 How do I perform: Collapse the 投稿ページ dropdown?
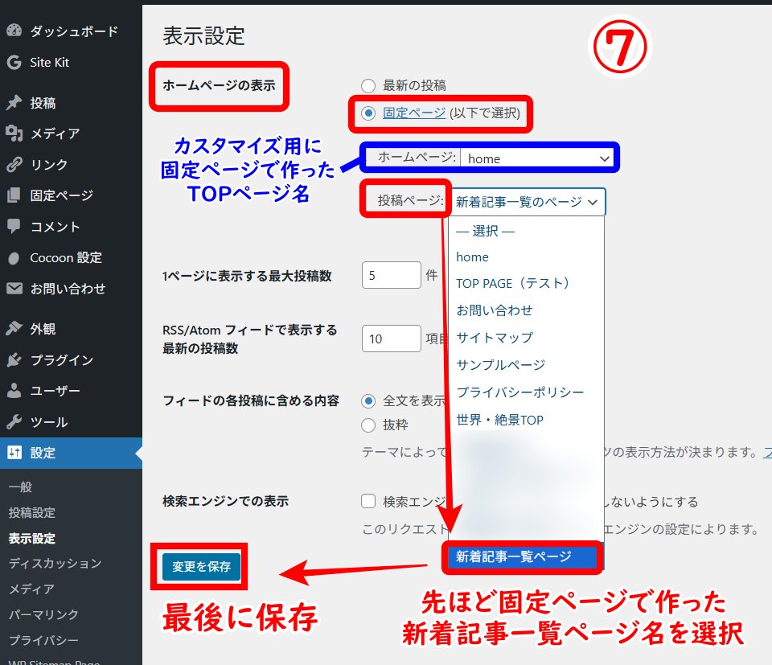[x=527, y=202]
